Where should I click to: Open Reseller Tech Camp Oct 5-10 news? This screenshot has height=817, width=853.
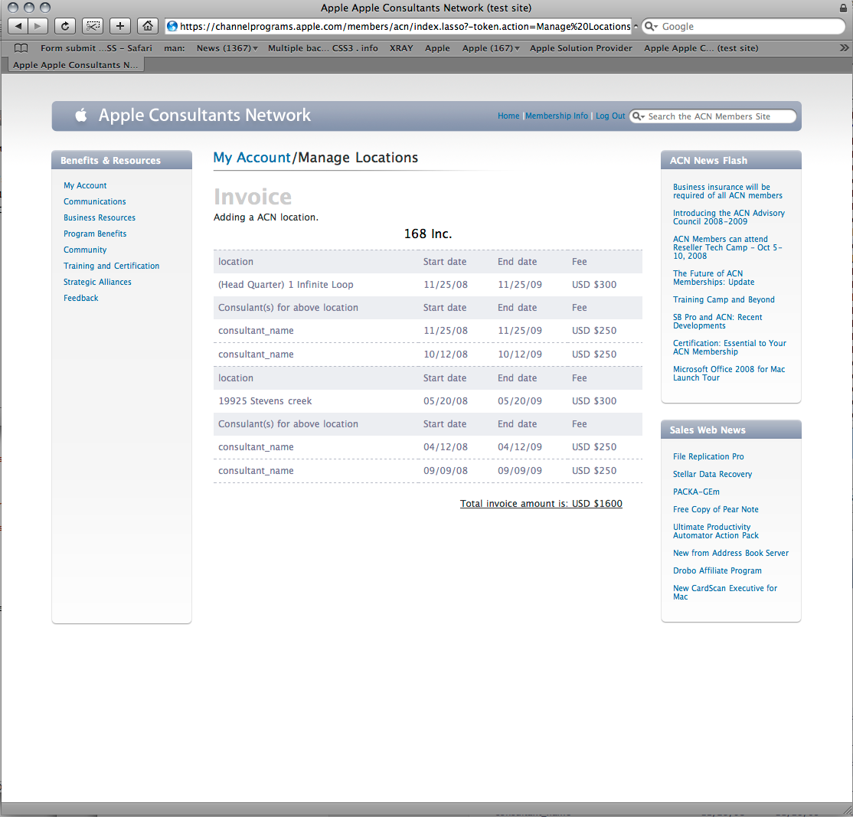727,247
